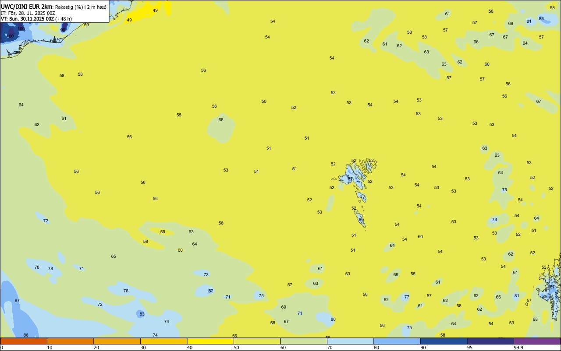Click the 'UWC/DINI EUR 2km' title text
Viewport: 561px width, 351px height.
point(26,6)
